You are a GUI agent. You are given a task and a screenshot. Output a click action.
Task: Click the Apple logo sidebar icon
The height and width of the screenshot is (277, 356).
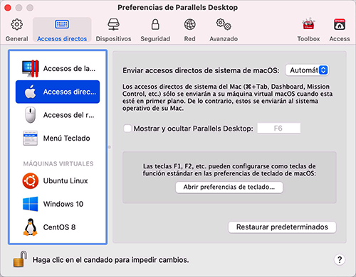(x=31, y=92)
